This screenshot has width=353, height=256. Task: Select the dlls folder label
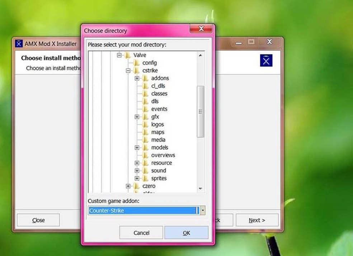pyautogui.click(x=155, y=101)
